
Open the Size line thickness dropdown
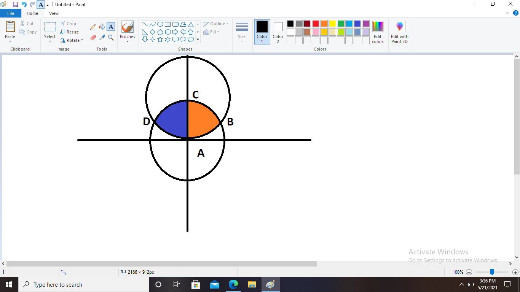242,32
